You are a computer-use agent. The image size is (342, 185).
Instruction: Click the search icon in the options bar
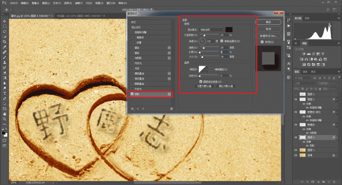[328, 10]
